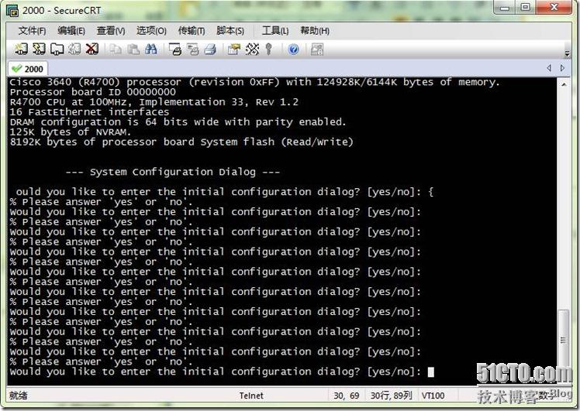The width and height of the screenshot is (580, 411).
Task: Click the Find binoculars icon
Action: pos(151,49)
